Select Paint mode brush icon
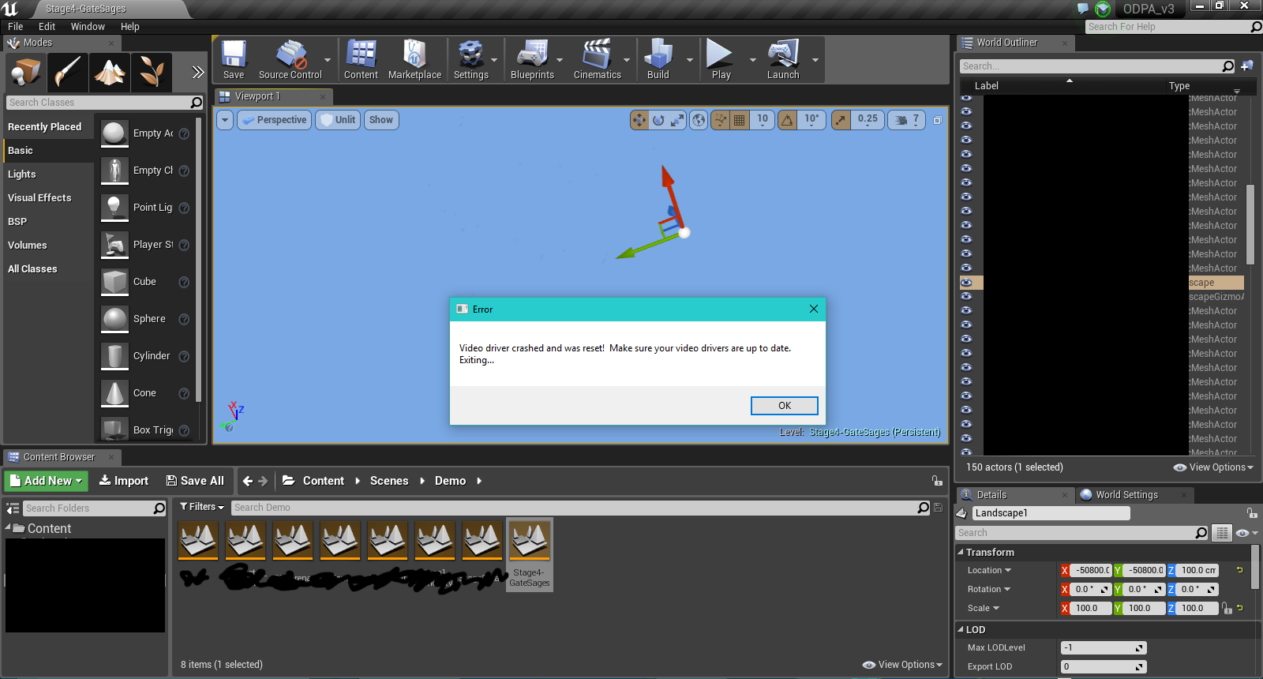Screen dimensions: 1263x679 click(x=67, y=73)
